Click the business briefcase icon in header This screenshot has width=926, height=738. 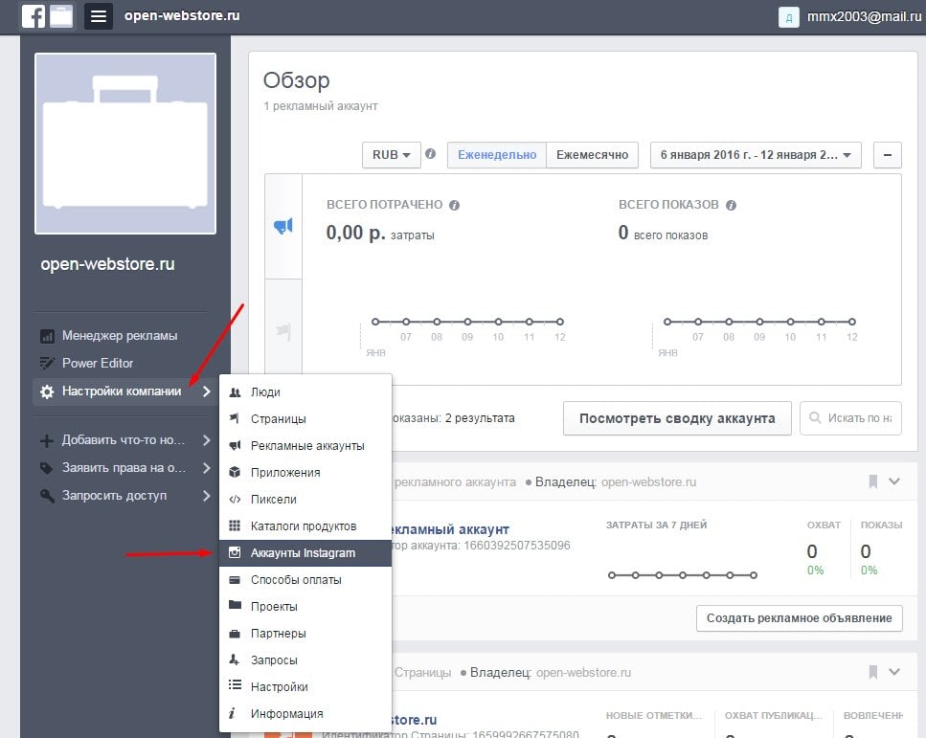tap(61, 16)
